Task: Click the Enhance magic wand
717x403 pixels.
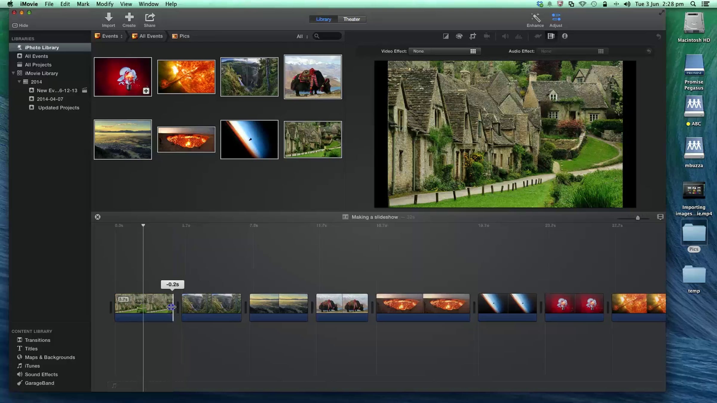Action: click(535, 18)
